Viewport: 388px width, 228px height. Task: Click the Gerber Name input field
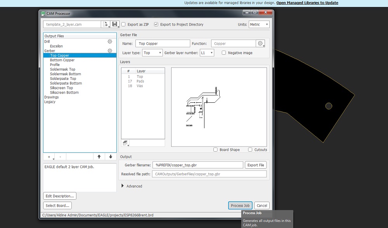tap(163, 43)
